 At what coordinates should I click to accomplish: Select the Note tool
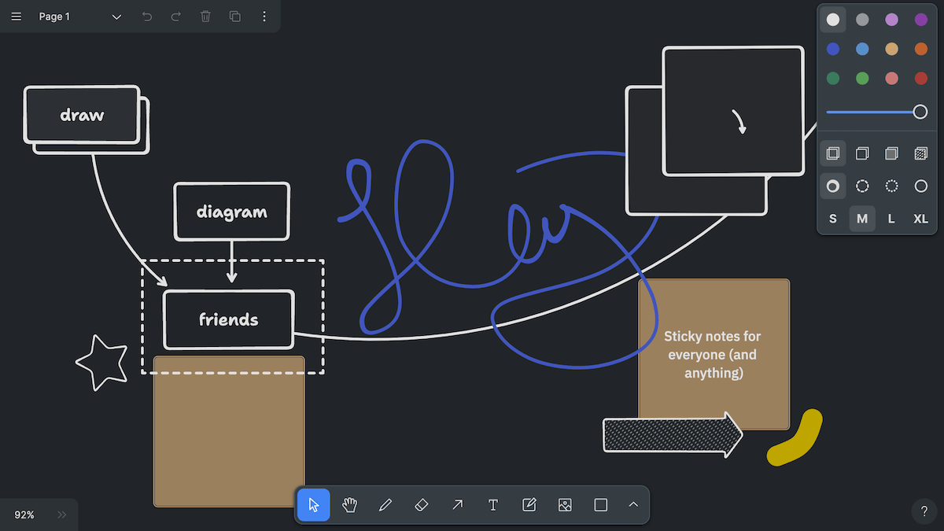(529, 505)
